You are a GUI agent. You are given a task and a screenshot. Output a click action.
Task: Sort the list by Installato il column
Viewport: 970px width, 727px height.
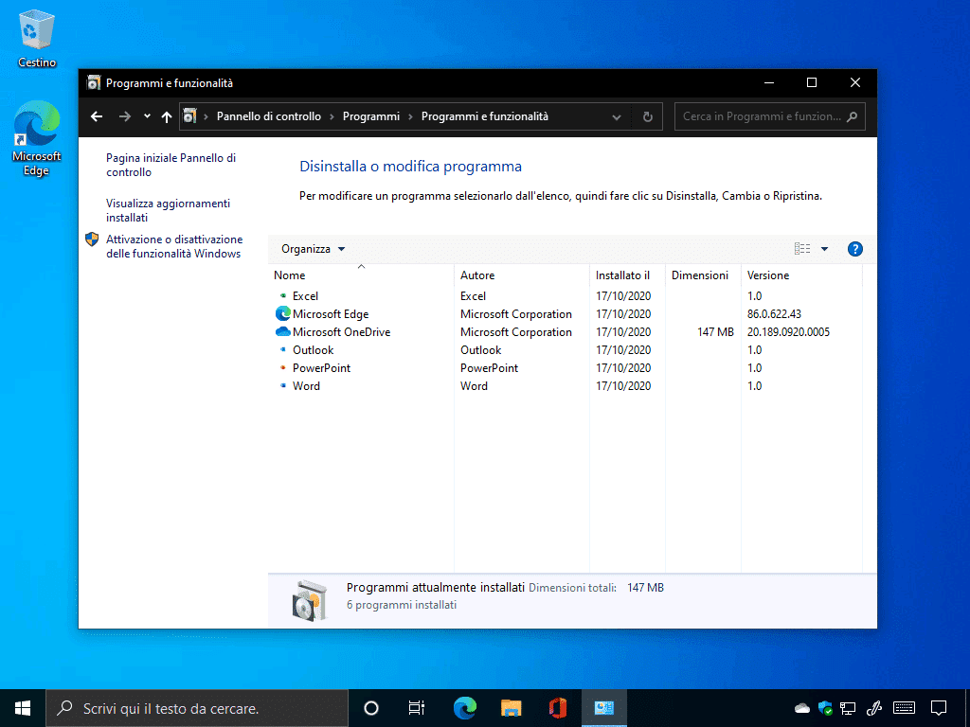coord(622,275)
